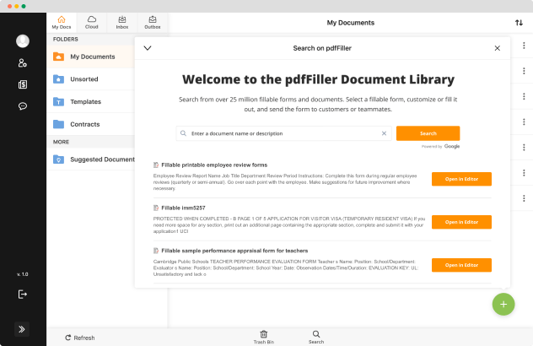Open Fillable imm5257 in Editor

[x=461, y=222]
